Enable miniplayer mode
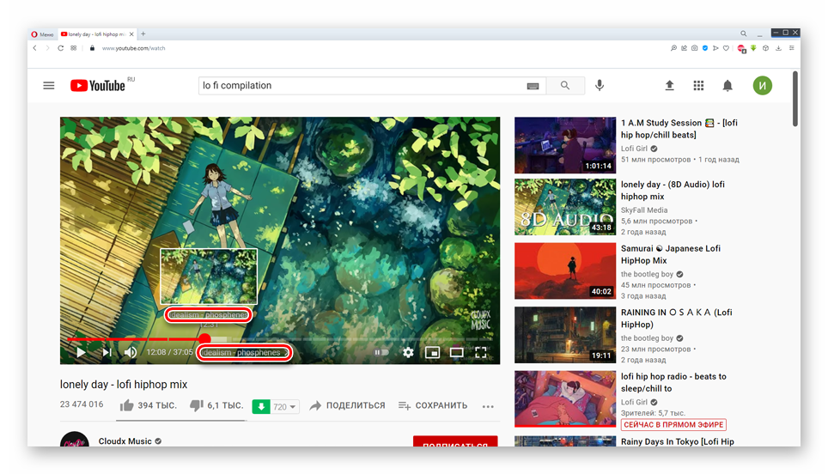The image size is (828, 474). click(x=433, y=352)
